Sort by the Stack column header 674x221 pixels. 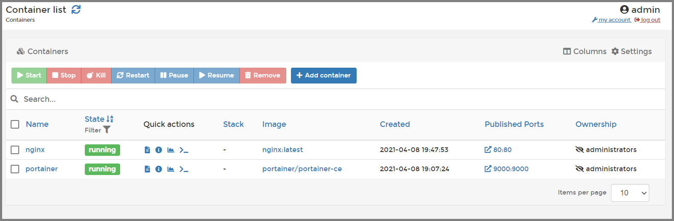click(x=233, y=124)
